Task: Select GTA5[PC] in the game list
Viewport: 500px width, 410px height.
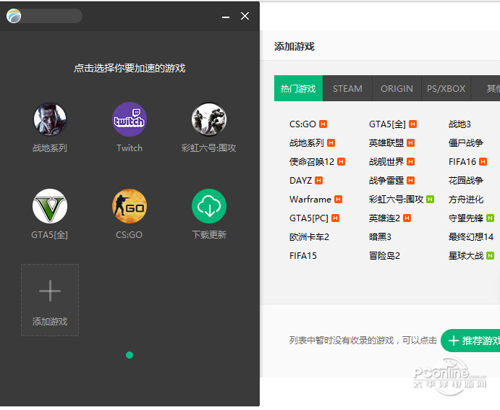Action: pyautogui.click(x=309, y=218)
